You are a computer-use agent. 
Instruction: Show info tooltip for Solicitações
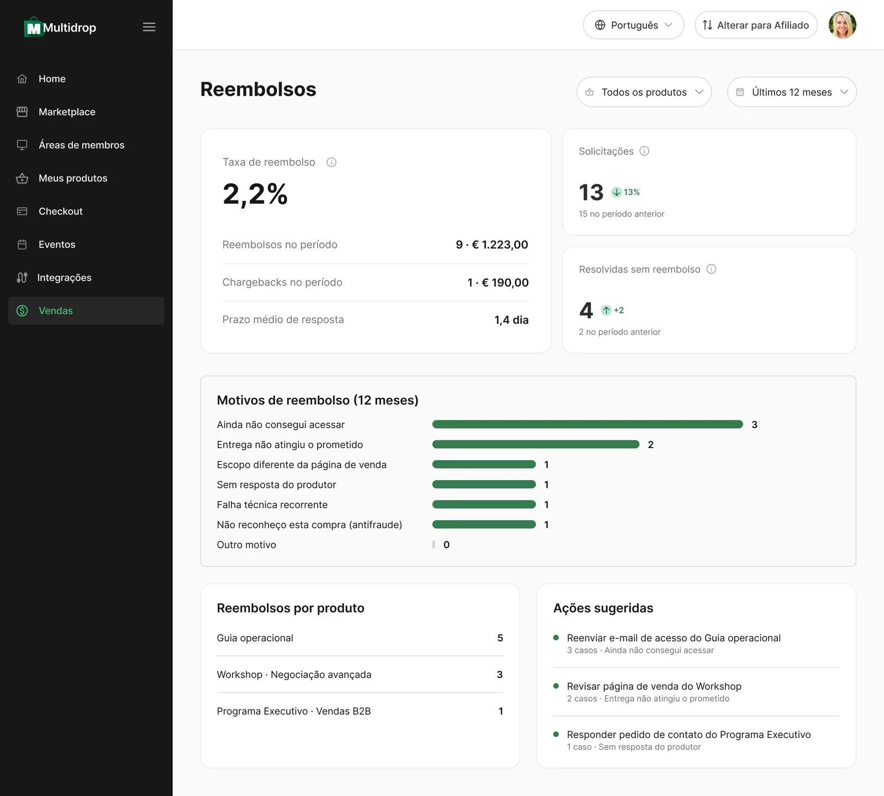644,151
